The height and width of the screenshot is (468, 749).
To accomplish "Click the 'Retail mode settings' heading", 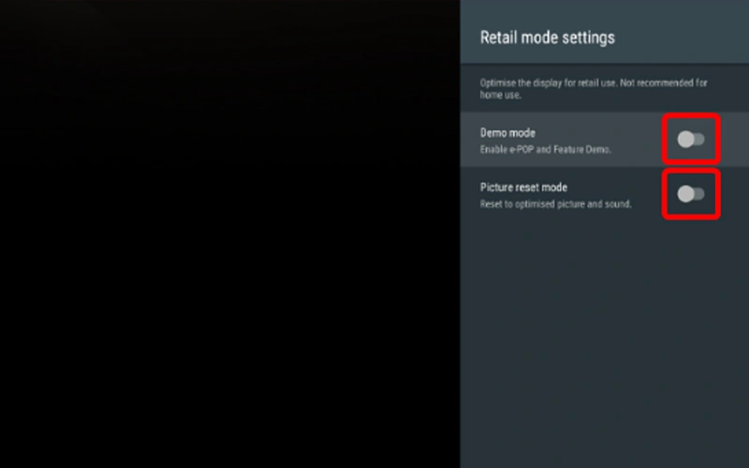I will (x=548, y=37).
